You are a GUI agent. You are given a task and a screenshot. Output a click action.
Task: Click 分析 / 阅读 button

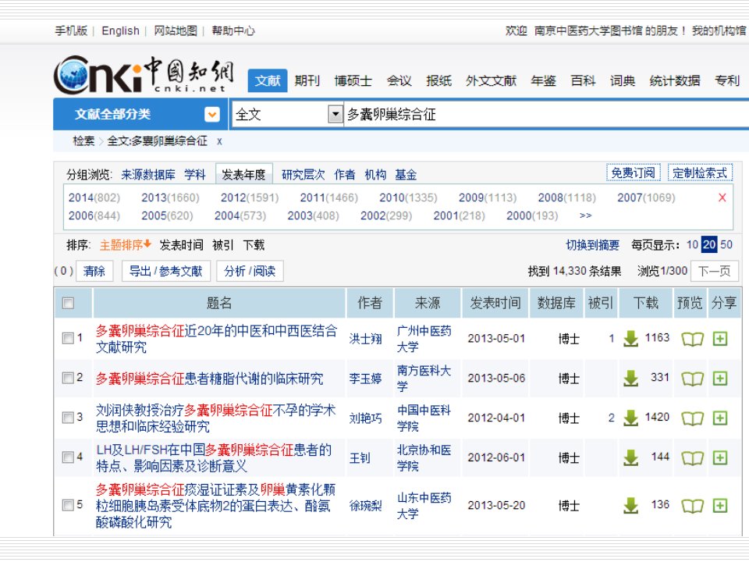(x=250, y=271)
